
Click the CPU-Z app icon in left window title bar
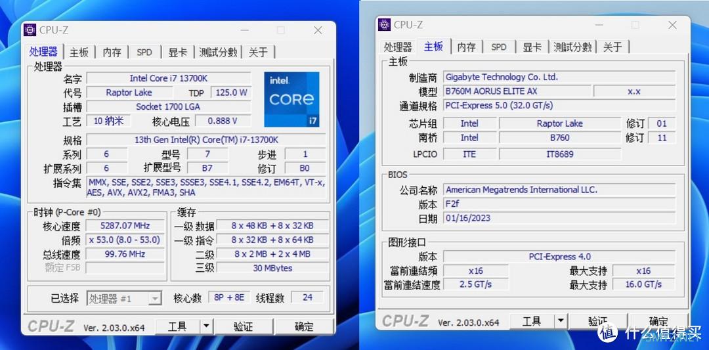pyautogui.click(x=30, y=30)
